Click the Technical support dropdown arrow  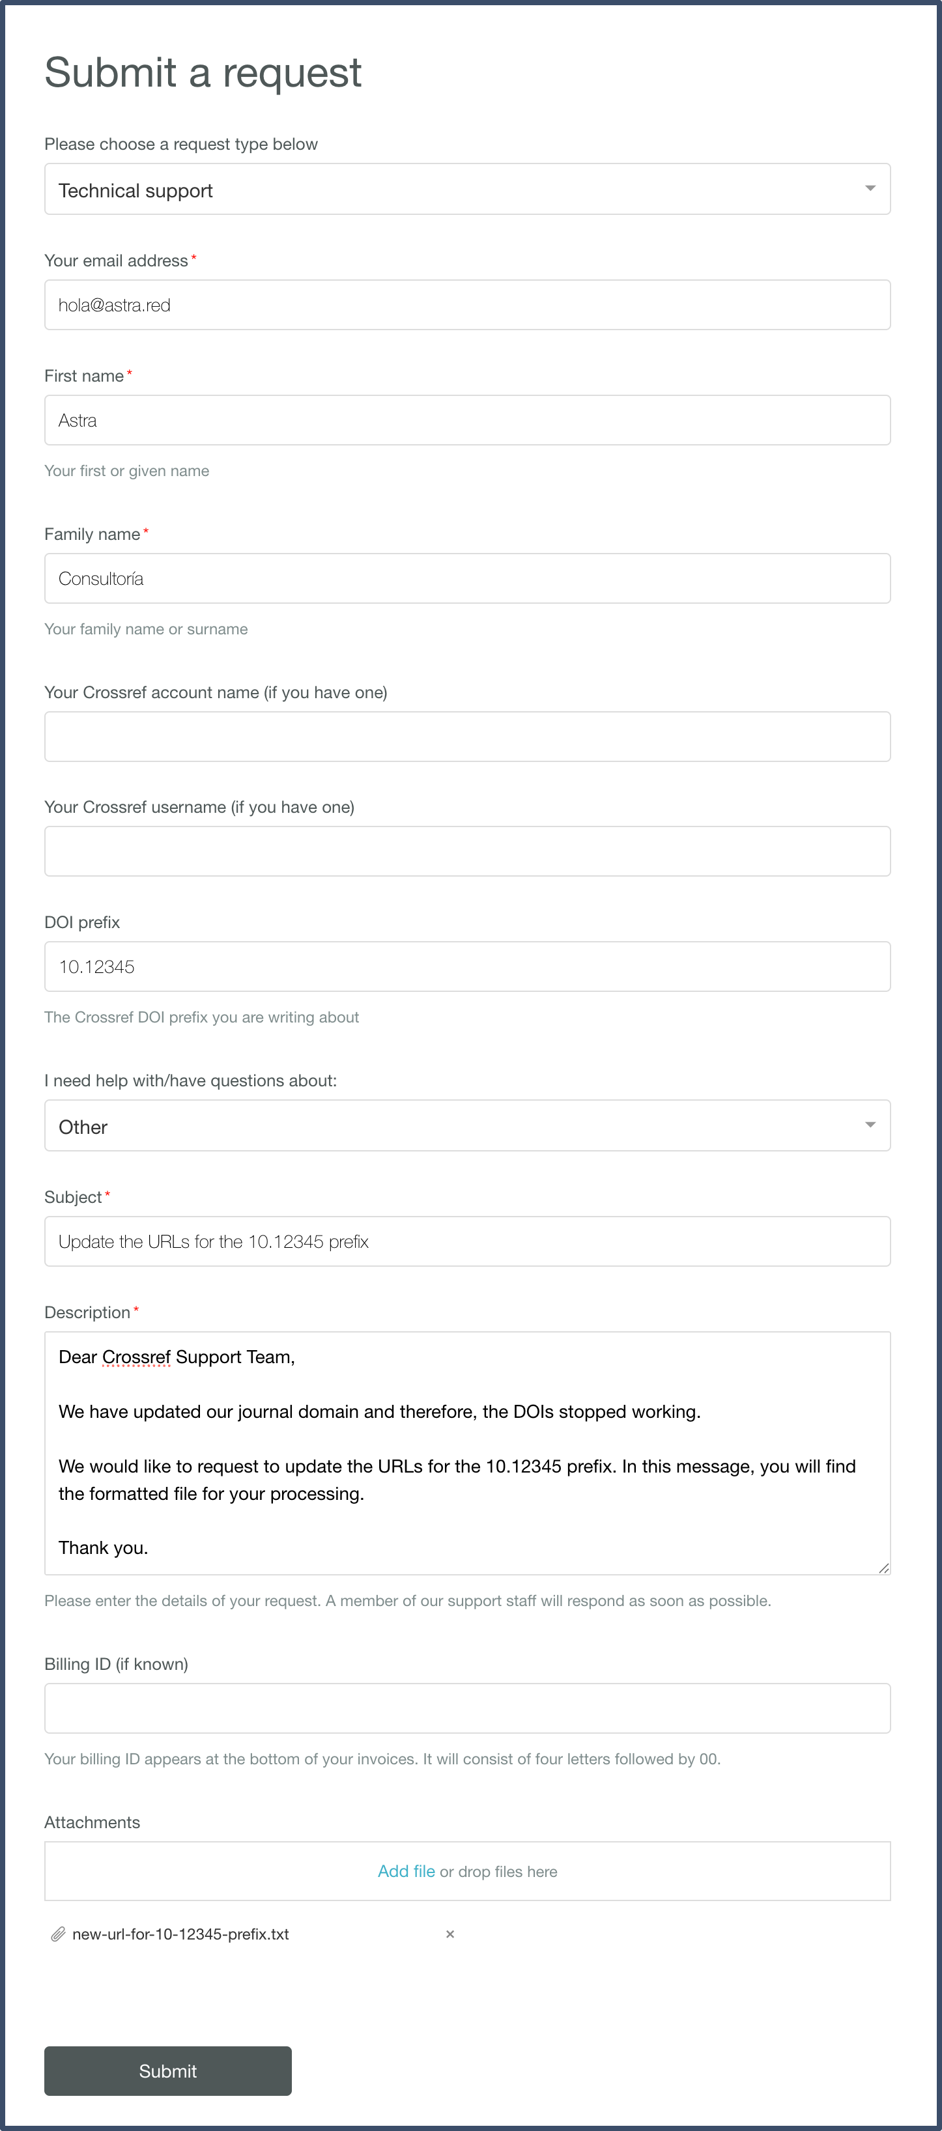pyautogui.click(x=870, y=189)
